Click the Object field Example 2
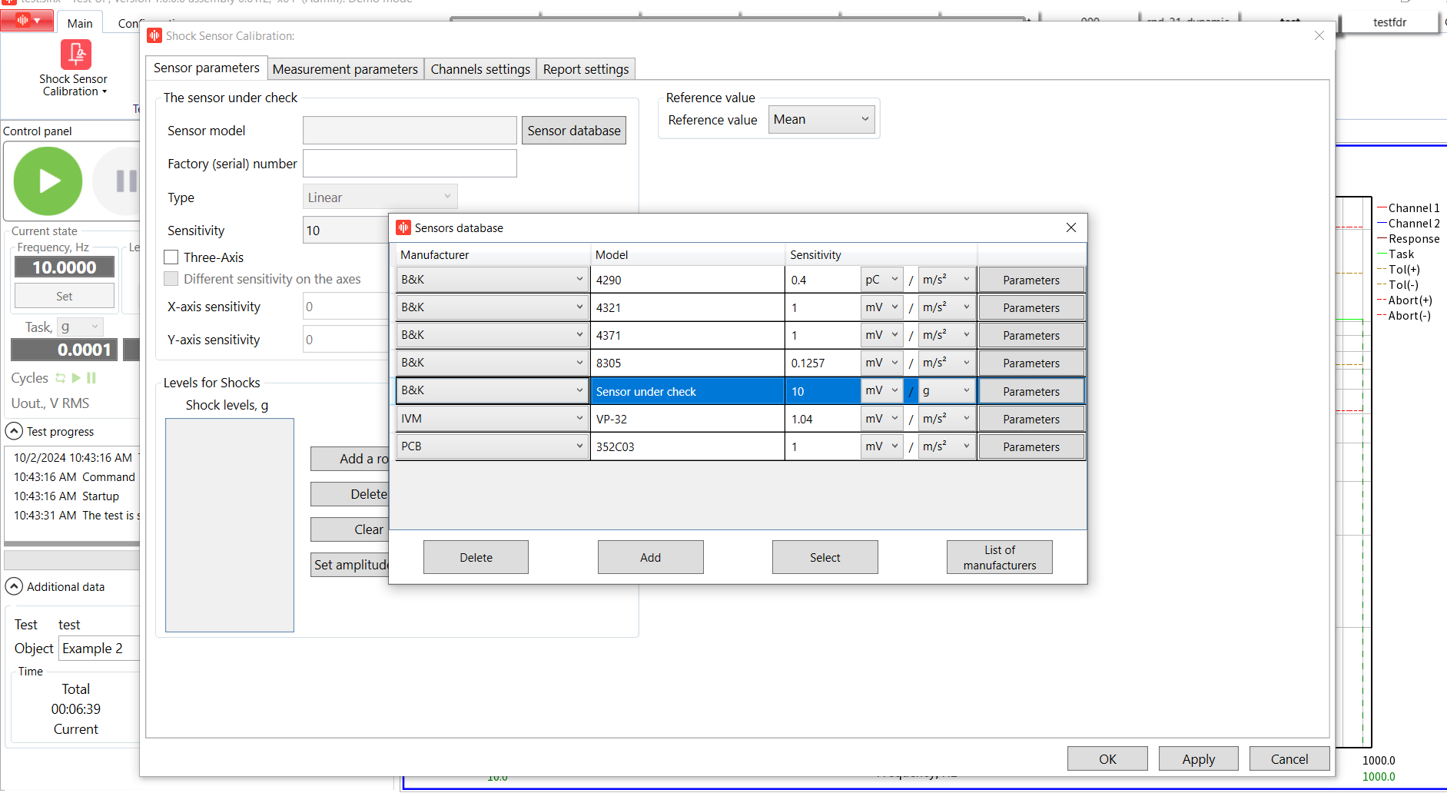This screenshot has width=1447, height=793. 99,648
